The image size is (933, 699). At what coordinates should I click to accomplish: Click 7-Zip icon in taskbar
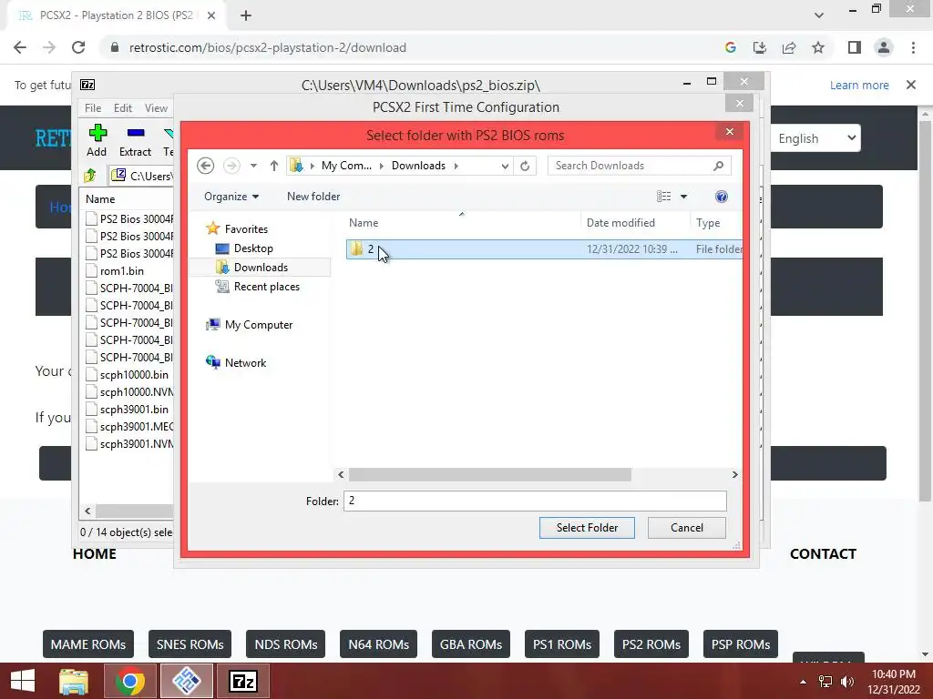242,681
